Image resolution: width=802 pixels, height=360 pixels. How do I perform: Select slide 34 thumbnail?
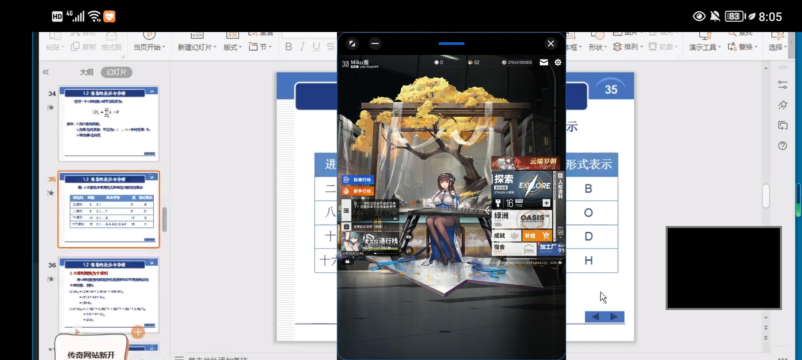pos(109,124)
